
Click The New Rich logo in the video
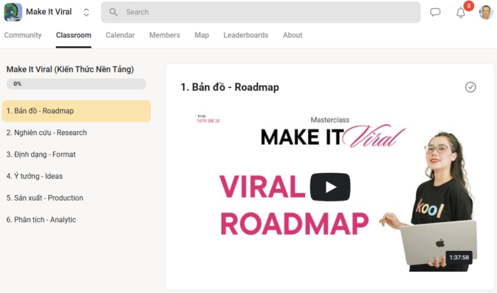[x=208, y=119]
